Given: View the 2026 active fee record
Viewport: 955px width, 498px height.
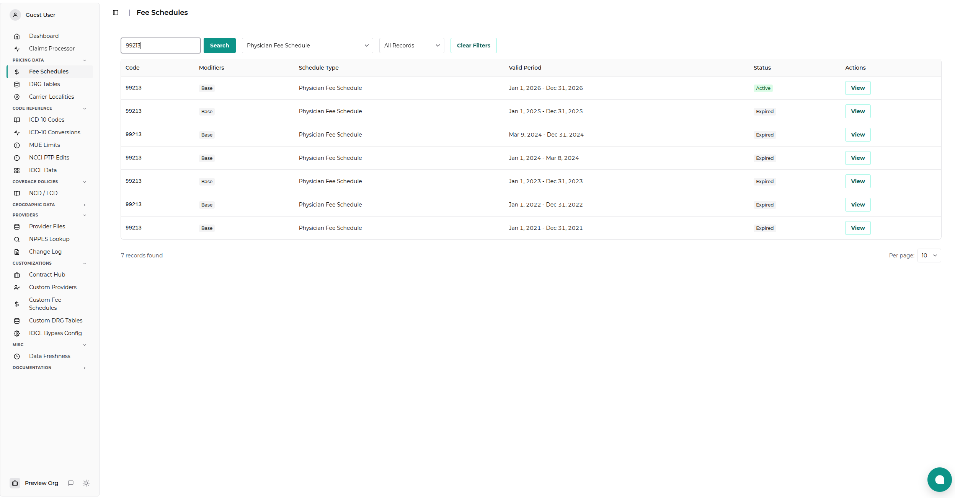Looking at the screenshot, I should click(x=858, y=88).
